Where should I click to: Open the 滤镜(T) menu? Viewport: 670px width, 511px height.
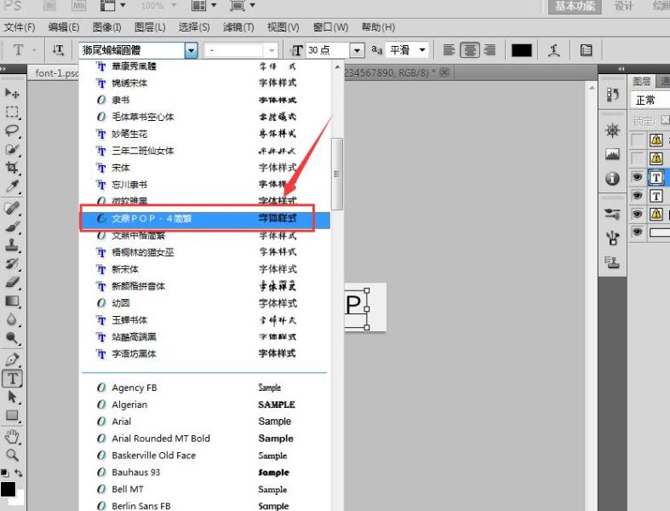(238, 27)
